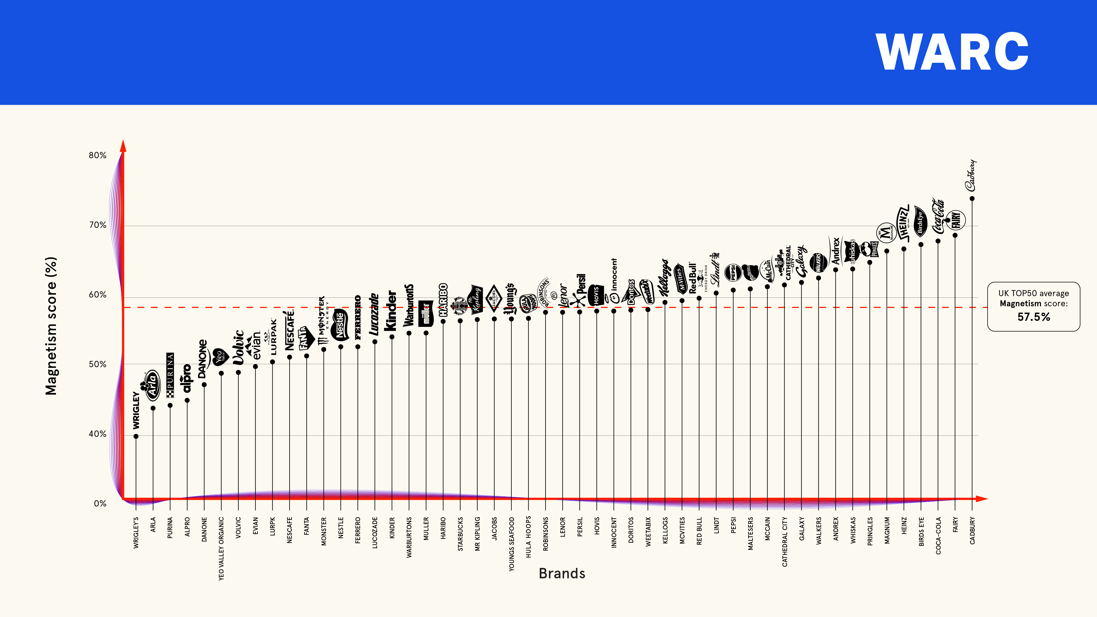Select the Heinz logo

pos(904,223)
